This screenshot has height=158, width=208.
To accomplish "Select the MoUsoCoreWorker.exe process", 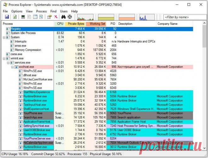I will click(97, 79).
